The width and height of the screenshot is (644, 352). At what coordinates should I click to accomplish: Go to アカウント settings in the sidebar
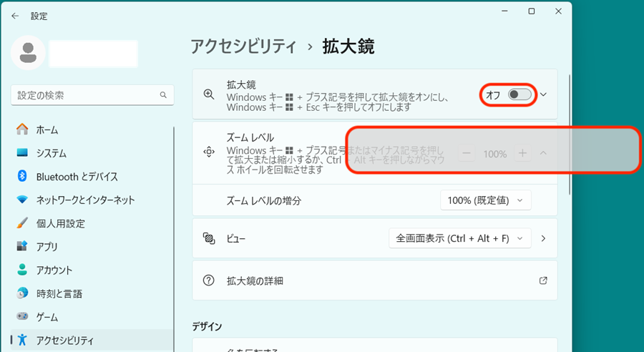point(54,270)
